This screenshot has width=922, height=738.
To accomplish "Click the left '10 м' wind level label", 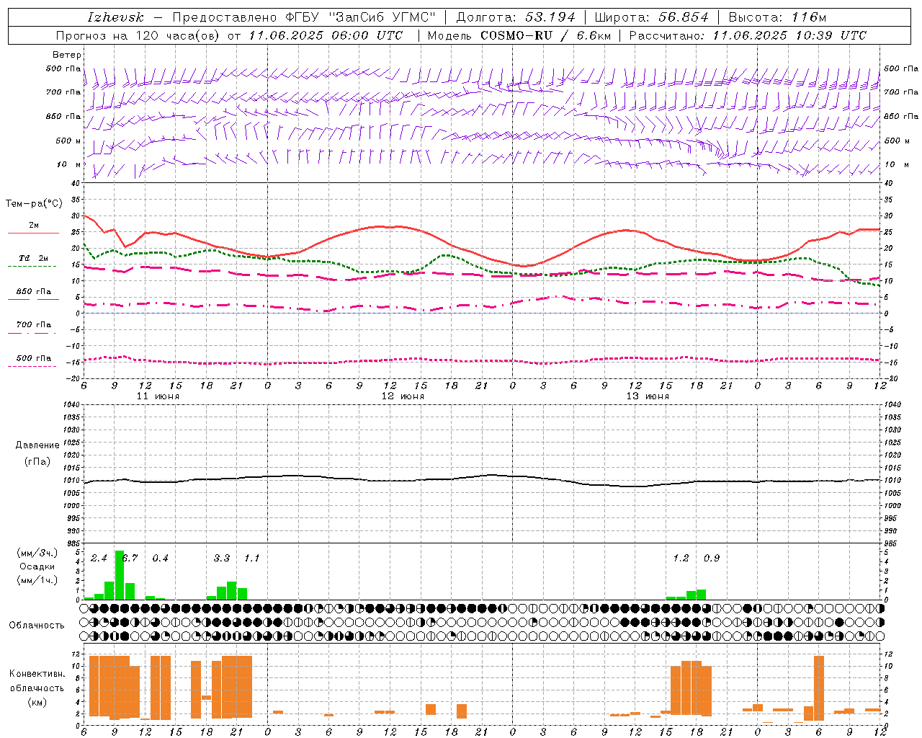I will tap(70, 165).
